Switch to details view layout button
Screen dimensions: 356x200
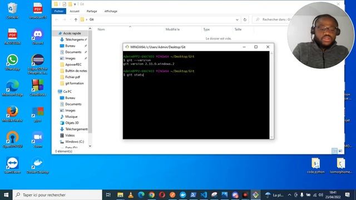click(334, 151)
